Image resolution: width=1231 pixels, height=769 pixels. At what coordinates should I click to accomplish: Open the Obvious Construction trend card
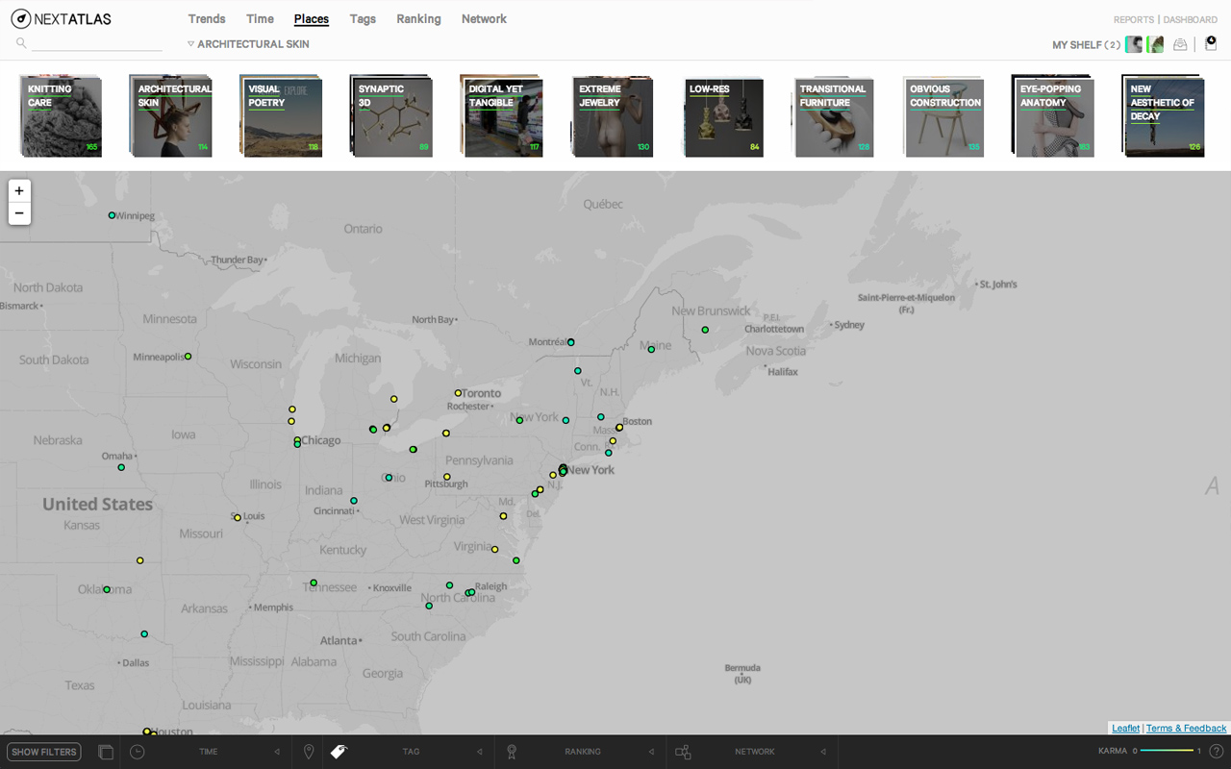[x=942, y=116]
